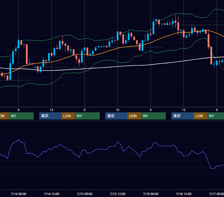Screen dimensions: 224x197
Task: Click the 7/15 00:00 time axis label
Action: [x=85, y=194]
